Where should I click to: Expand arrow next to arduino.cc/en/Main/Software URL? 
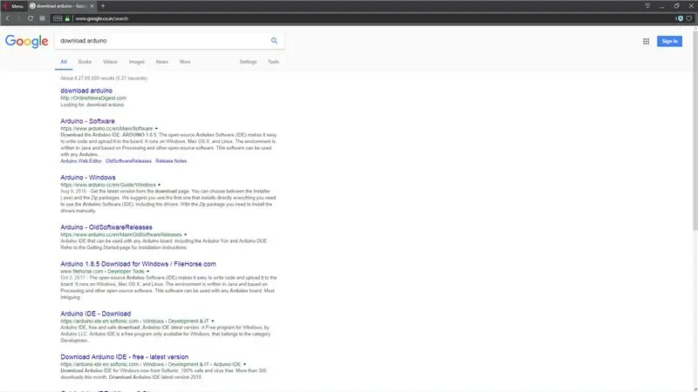click(x=156, y=128)
